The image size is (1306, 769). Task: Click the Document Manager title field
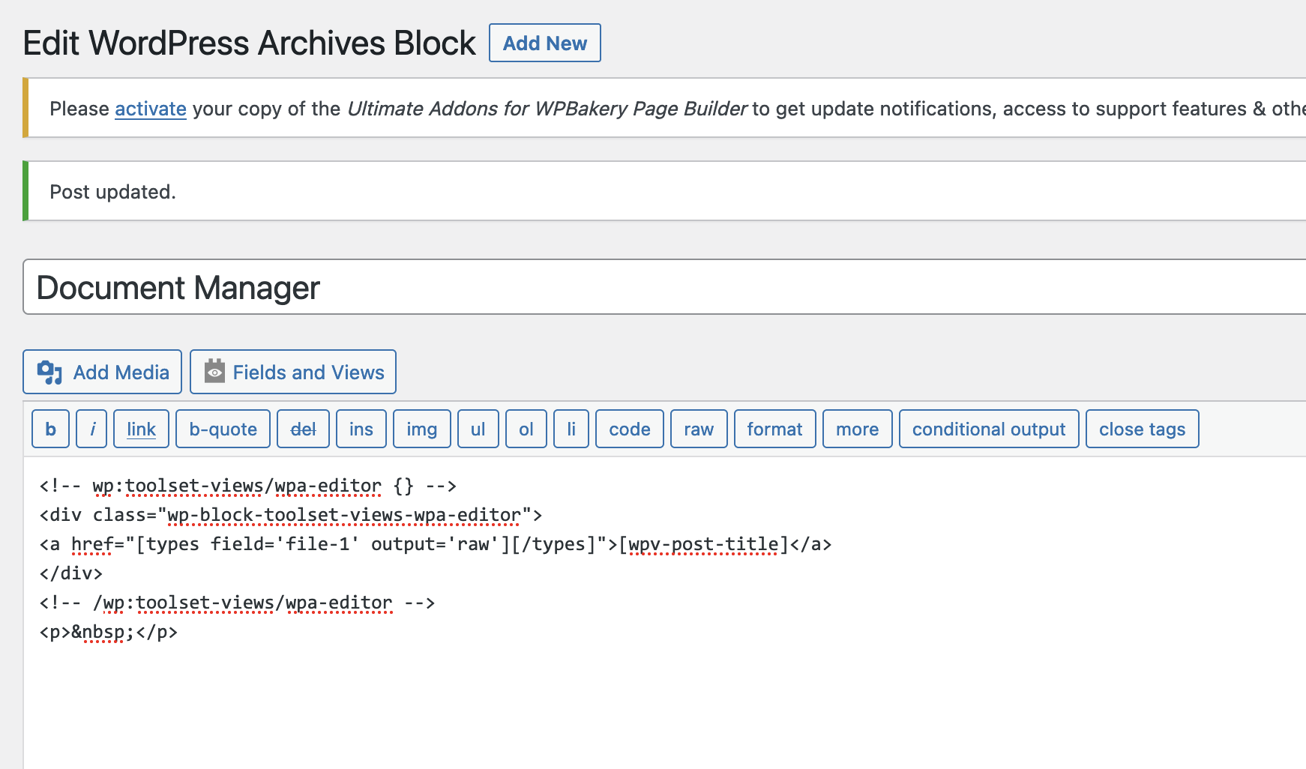(x=664, y=287)
